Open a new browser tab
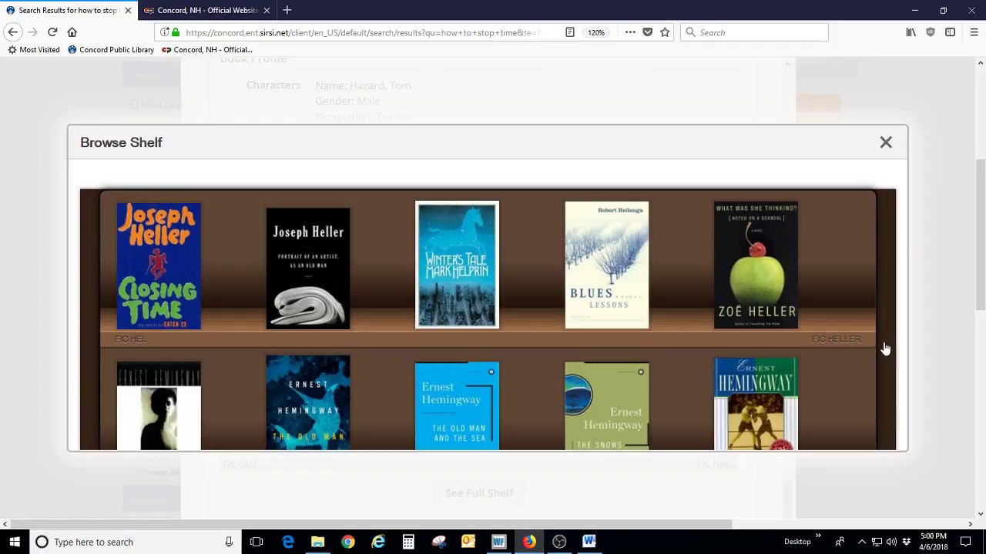986x554 pixels. [x=287, y=10]
